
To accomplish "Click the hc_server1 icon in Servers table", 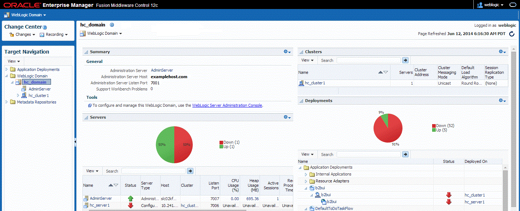I will (86, 205).
